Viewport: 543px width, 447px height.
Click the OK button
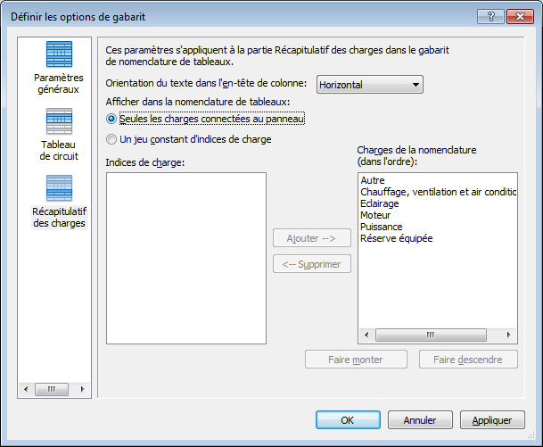pos(348,420)
